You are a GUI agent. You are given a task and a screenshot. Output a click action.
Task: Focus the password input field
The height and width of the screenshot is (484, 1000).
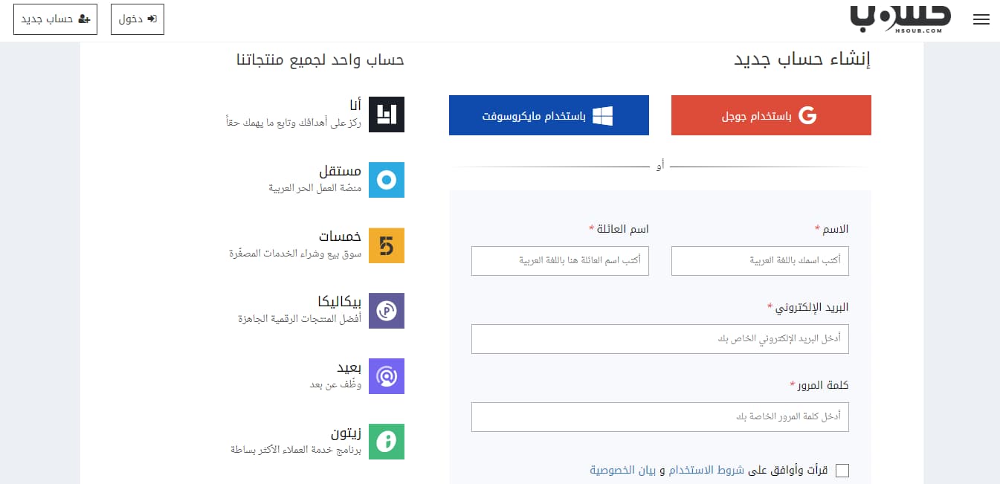pyautogui.click(x=660, y=416)
